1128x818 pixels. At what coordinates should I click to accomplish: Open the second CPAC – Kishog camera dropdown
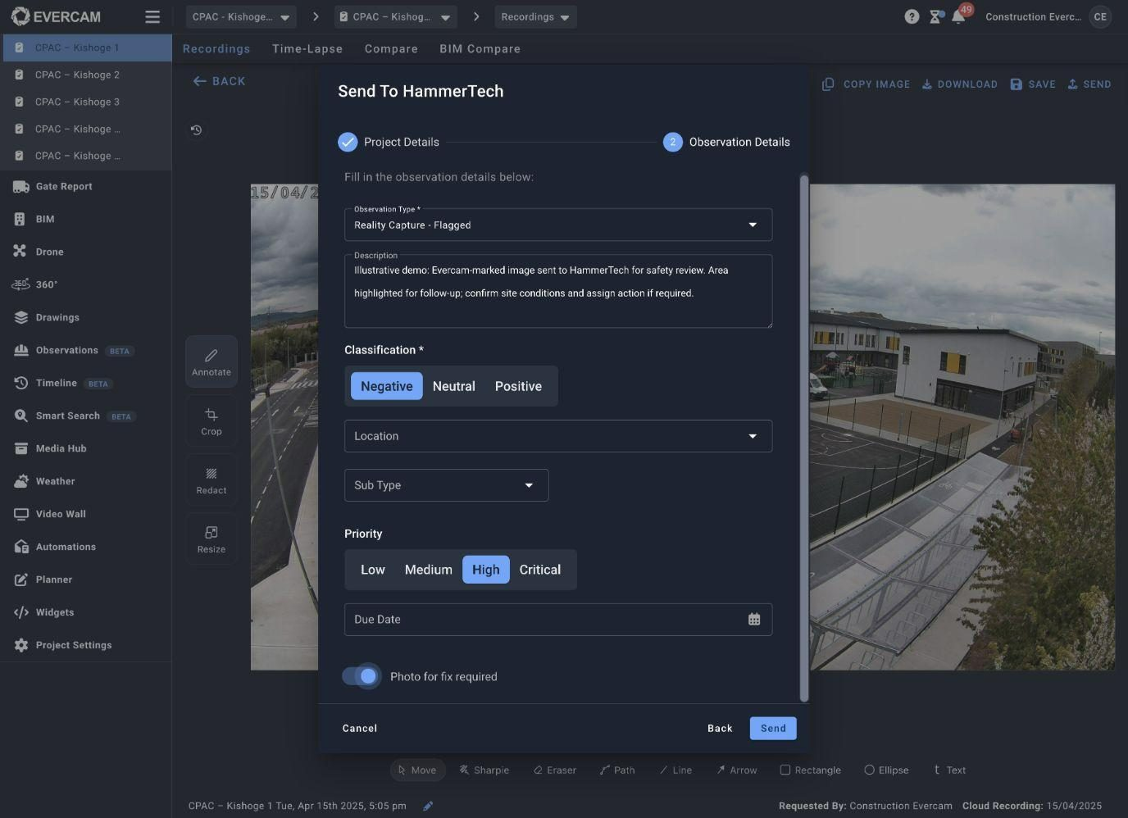point(396,16)
